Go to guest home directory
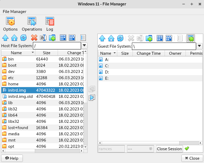The width and height of the screenshot is (204, 163). tap(111, 38)
